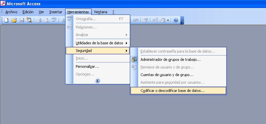Click the chain-link icon left of Properties
This screenshot has height=124, width=266.
click(136, 21)
